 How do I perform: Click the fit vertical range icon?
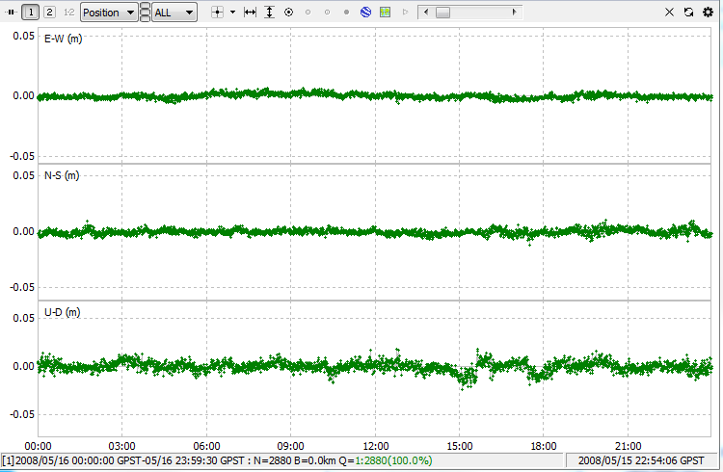pos(270,13)
